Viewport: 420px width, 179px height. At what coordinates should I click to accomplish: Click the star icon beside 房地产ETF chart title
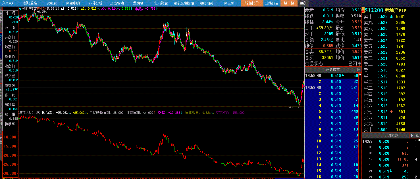[x=20, y=9]
